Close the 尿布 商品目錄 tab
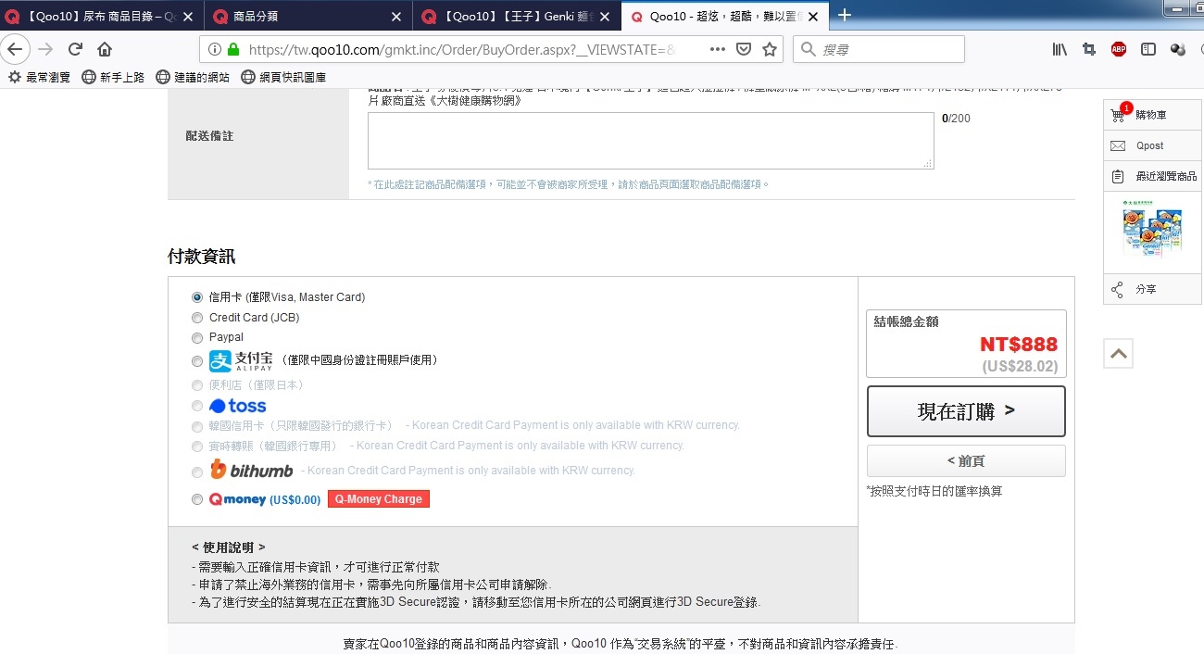The height and width of the screenshot is (654, 1204). click(x=188, y=17)
